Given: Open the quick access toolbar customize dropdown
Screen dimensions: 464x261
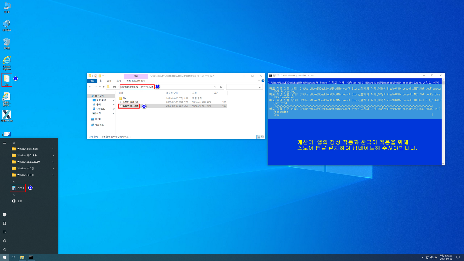Looking at the screenshot, I should 103,76.
